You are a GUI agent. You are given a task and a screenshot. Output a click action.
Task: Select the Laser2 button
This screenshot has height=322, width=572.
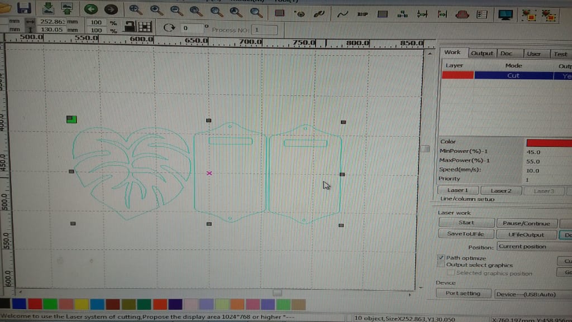501,190
